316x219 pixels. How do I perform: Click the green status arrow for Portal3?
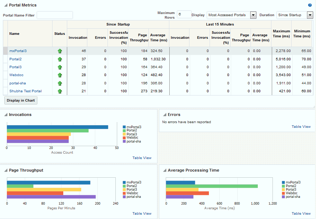[x=60, y=67]
